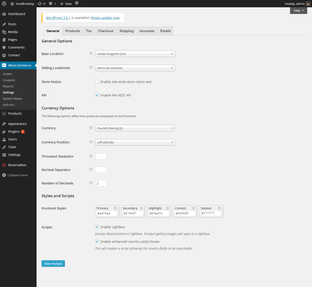Click the Content color field #ffffff

click(x=185, y=213)
